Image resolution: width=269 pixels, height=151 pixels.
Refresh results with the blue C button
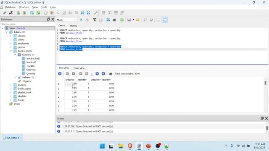point(60,74)
